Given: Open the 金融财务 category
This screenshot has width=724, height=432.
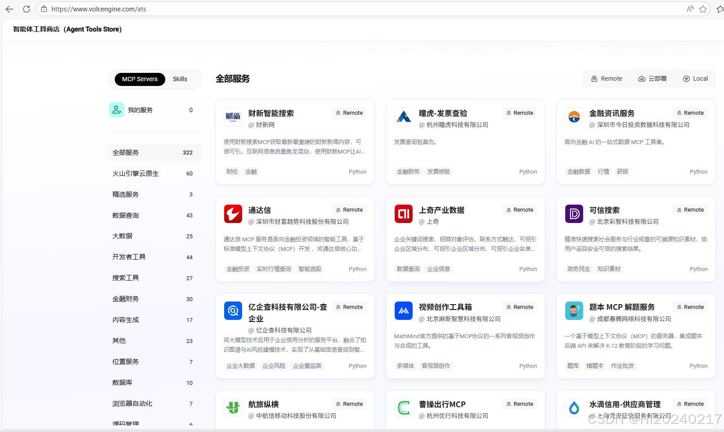Looking at the screenshot, I should point(126,298).
